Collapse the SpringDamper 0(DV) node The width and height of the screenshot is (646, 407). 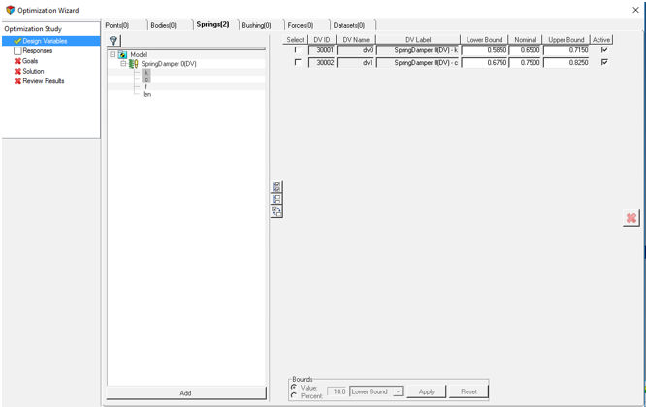pyautogui.click(x=123, y=64)
